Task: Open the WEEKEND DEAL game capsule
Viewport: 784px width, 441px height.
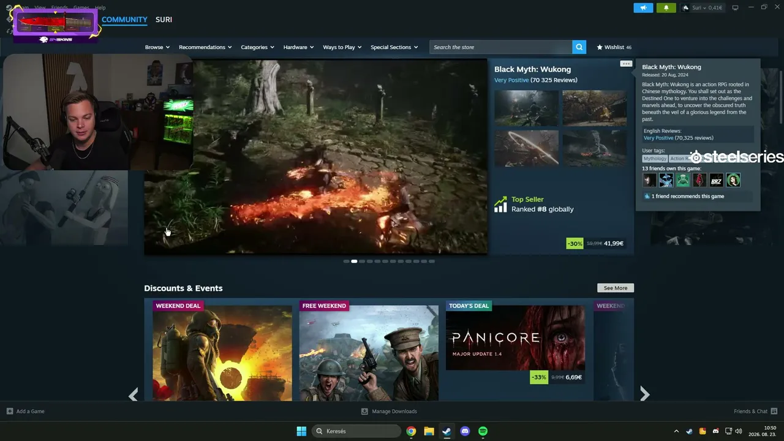Action: click(222, 351)
